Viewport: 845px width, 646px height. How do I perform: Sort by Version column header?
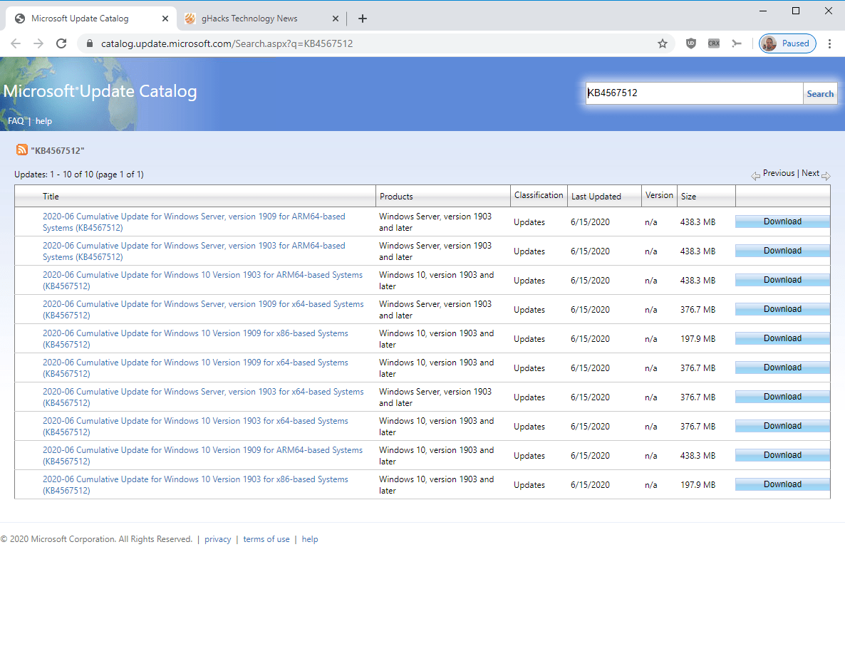(x=659, y=195)
